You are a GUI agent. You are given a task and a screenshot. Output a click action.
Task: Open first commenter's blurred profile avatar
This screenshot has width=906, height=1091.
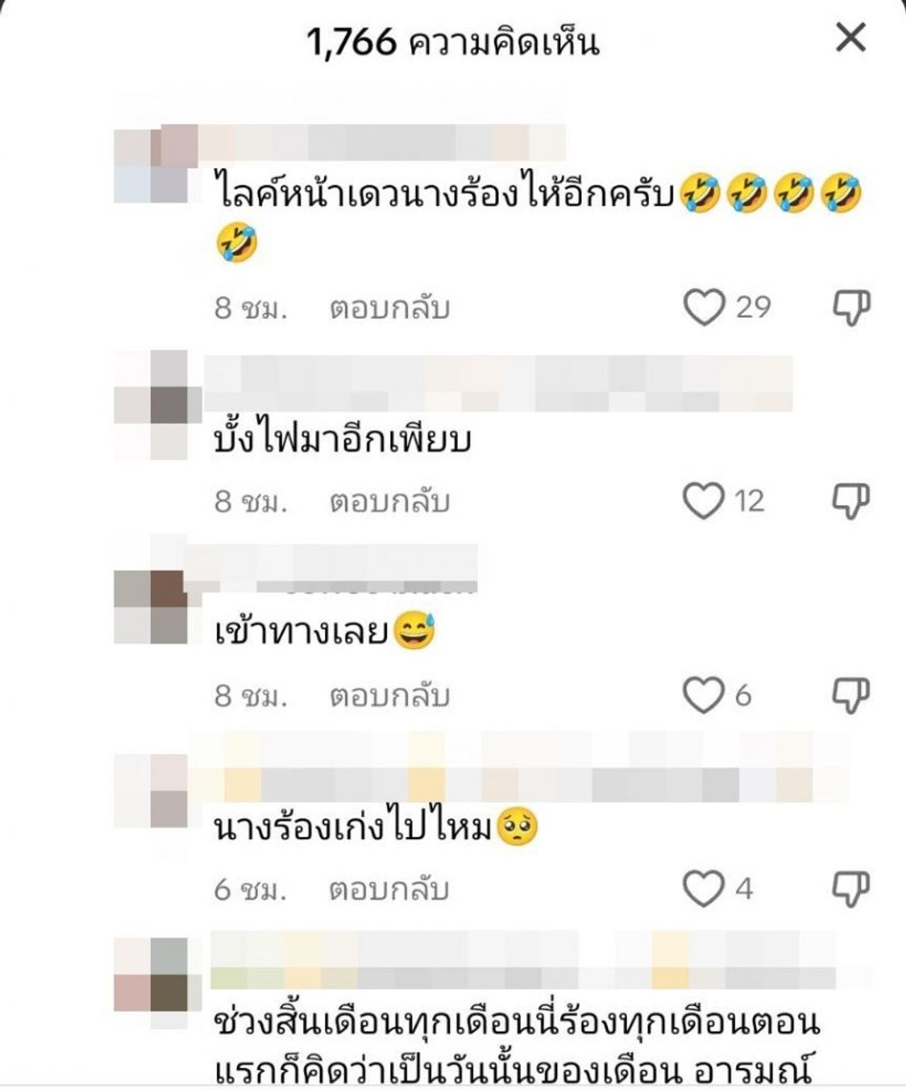152,164
